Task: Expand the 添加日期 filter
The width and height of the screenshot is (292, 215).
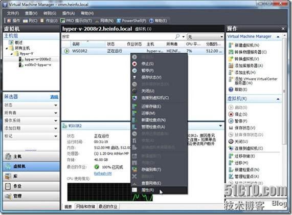Action: (56, 128)
